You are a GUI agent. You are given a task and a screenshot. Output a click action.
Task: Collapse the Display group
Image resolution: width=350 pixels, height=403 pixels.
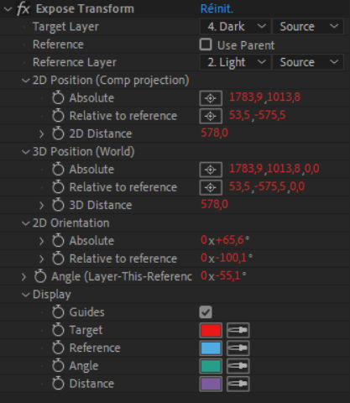pos(26,295)
